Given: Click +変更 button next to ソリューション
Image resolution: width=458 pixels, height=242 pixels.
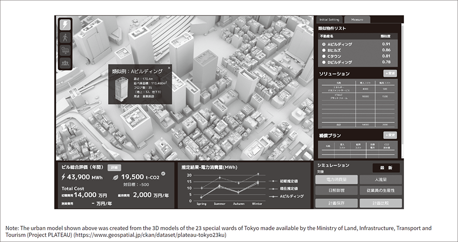Looking at the screenshot, I should coord(390,74).
